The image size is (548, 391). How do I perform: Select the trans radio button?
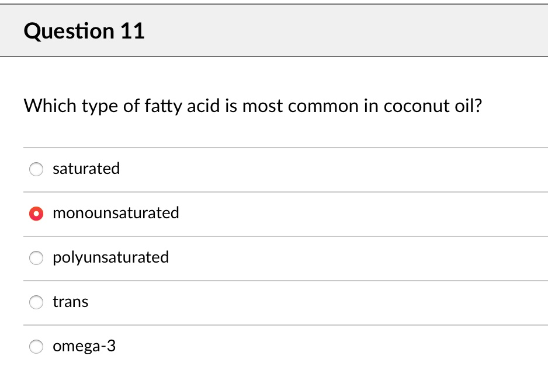tap(36, 302)
